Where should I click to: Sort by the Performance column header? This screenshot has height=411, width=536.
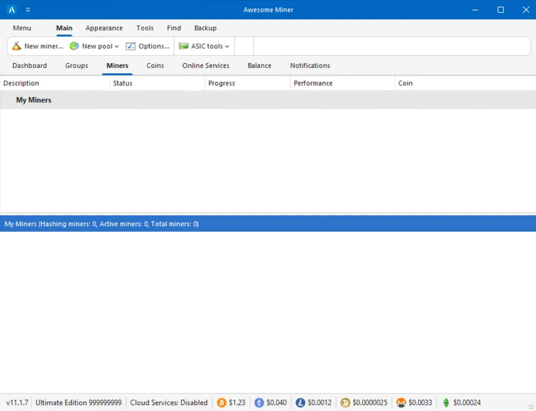point(342,83)
